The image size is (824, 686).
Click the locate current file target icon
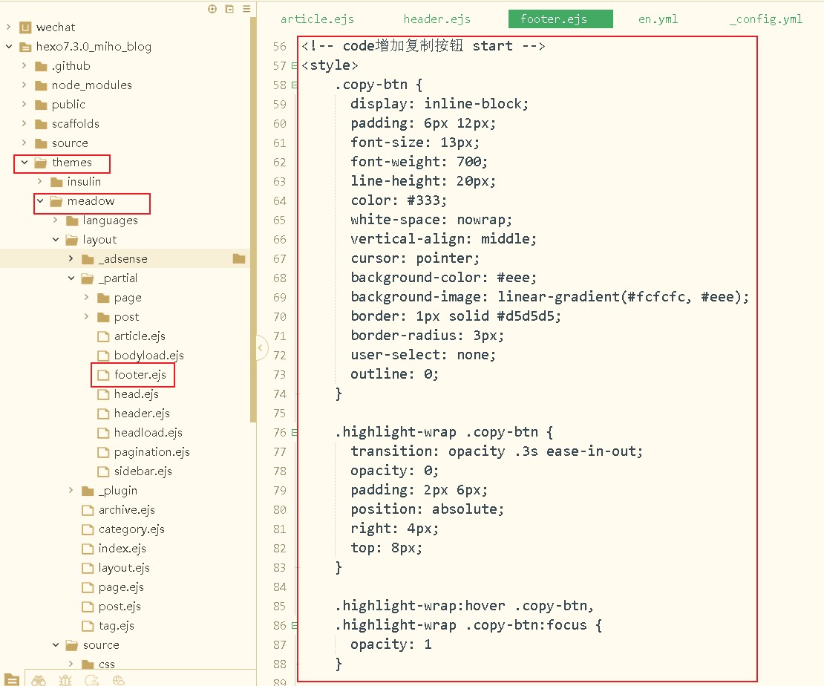click(x=212, y=9)
